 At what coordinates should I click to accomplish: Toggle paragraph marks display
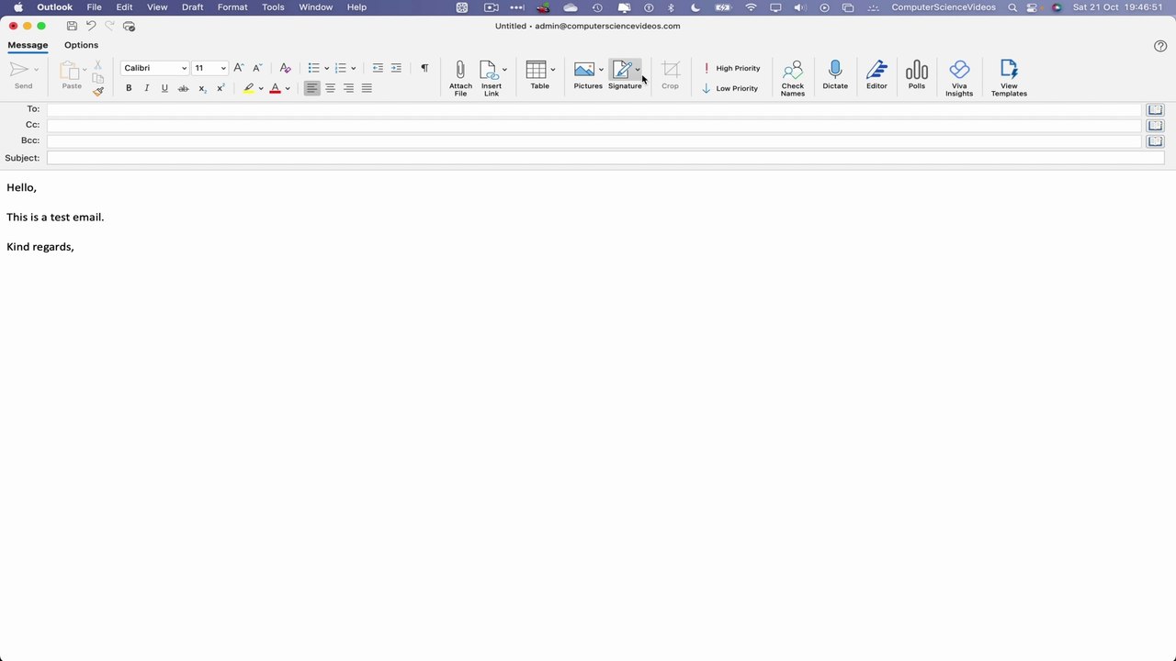coord(424,68)
